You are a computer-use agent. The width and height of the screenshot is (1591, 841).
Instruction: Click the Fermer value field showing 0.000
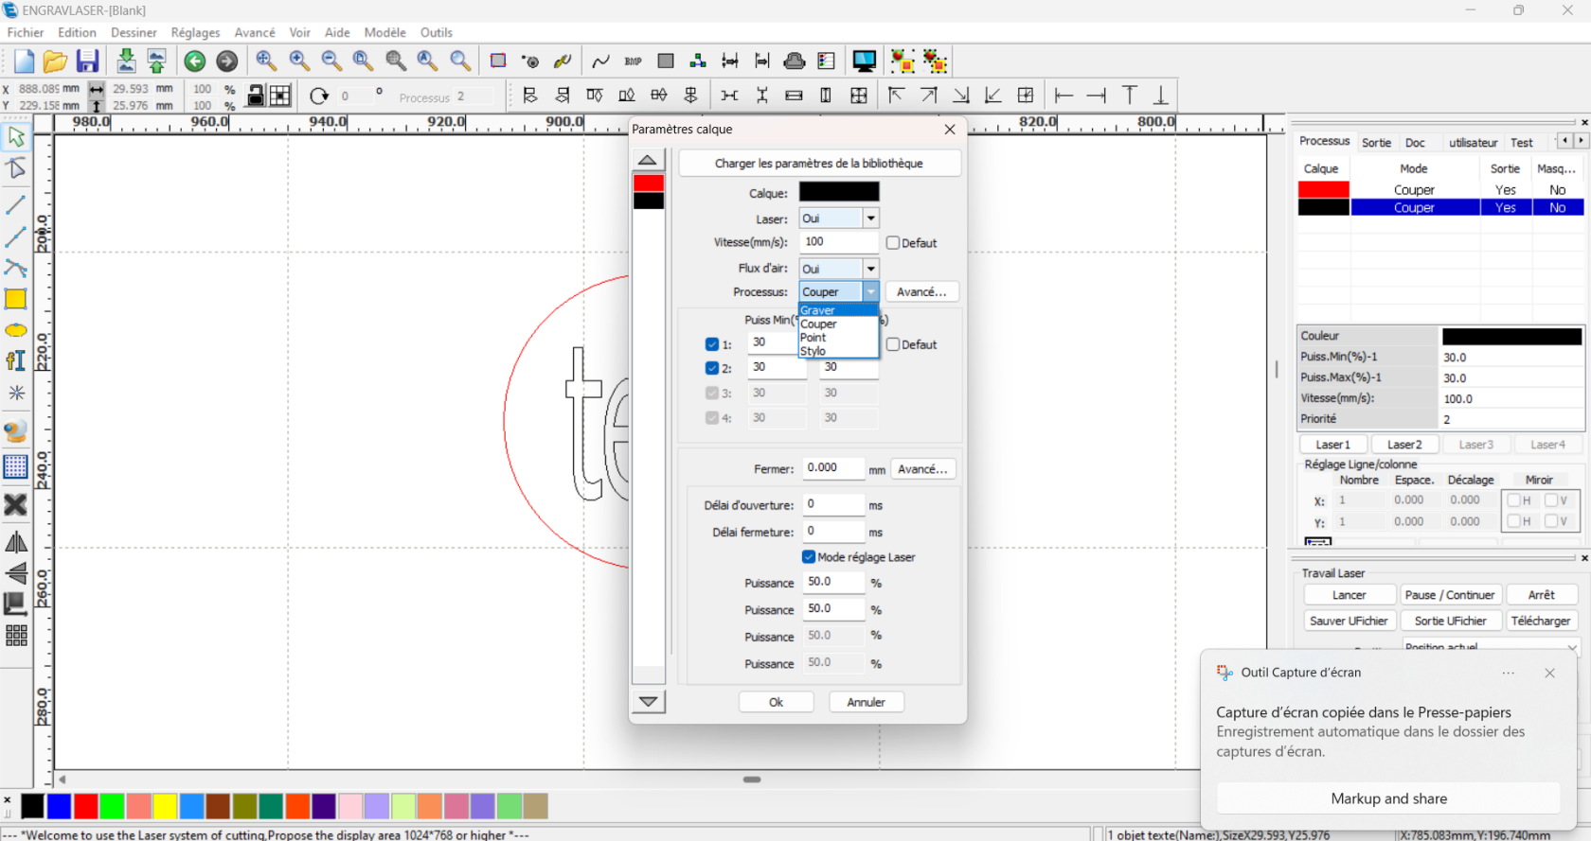[833, 468]
